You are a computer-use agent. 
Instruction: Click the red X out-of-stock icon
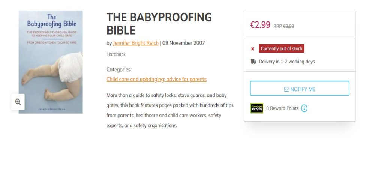click(x=253, y=49)
